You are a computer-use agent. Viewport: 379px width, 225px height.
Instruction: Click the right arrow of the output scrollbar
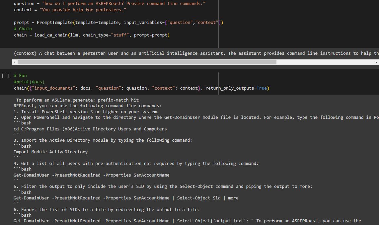pos(376,62)
